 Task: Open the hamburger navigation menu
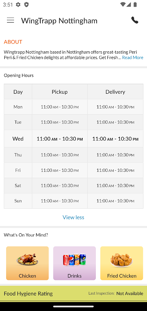click(10, 20)
